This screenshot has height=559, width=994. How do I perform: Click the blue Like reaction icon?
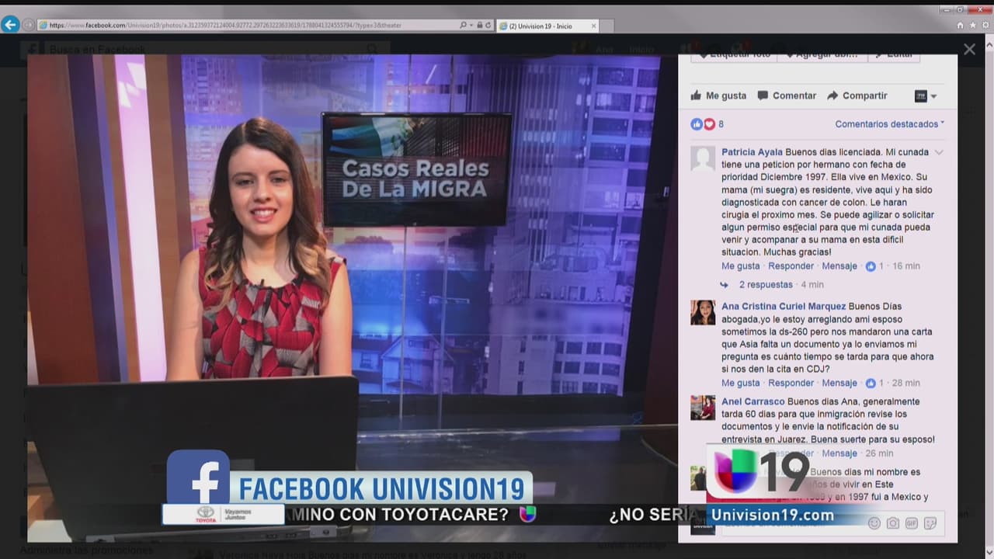point(697,124)
